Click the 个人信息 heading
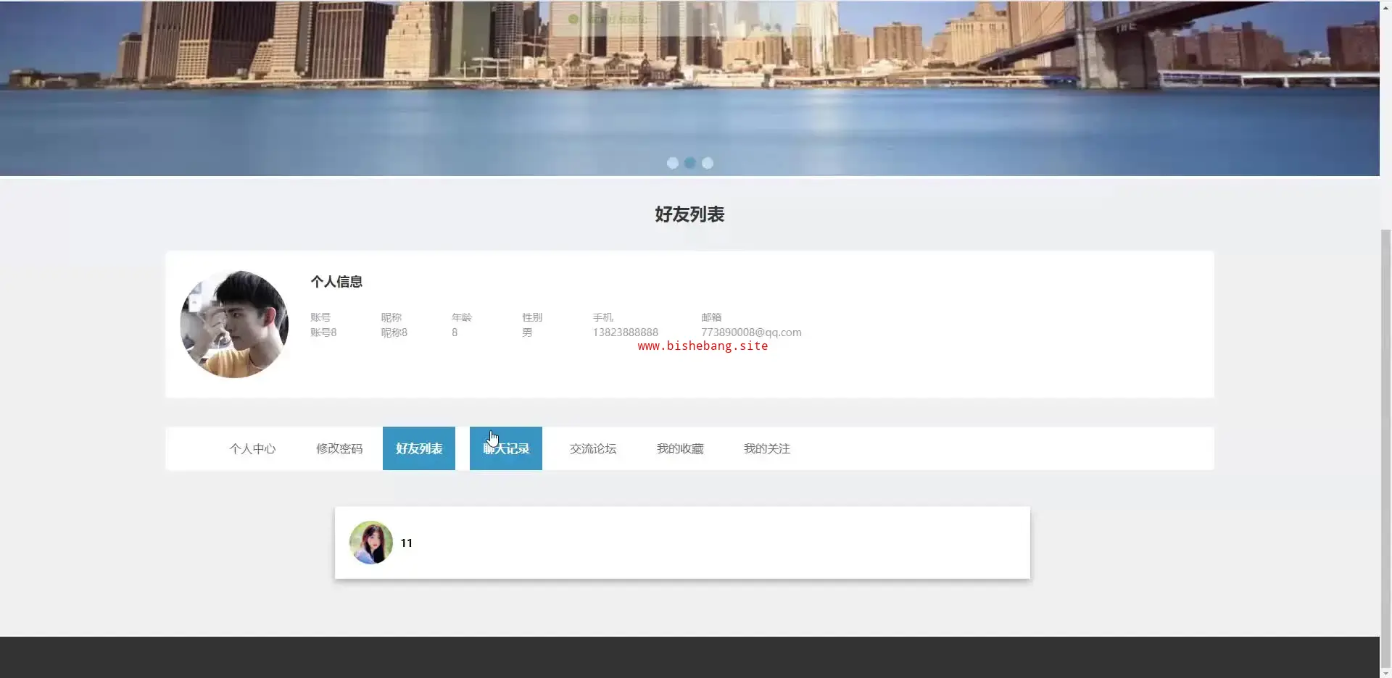Image resolution: width=1392 pixels, height=678 pixels. click(x=336, y=282)
